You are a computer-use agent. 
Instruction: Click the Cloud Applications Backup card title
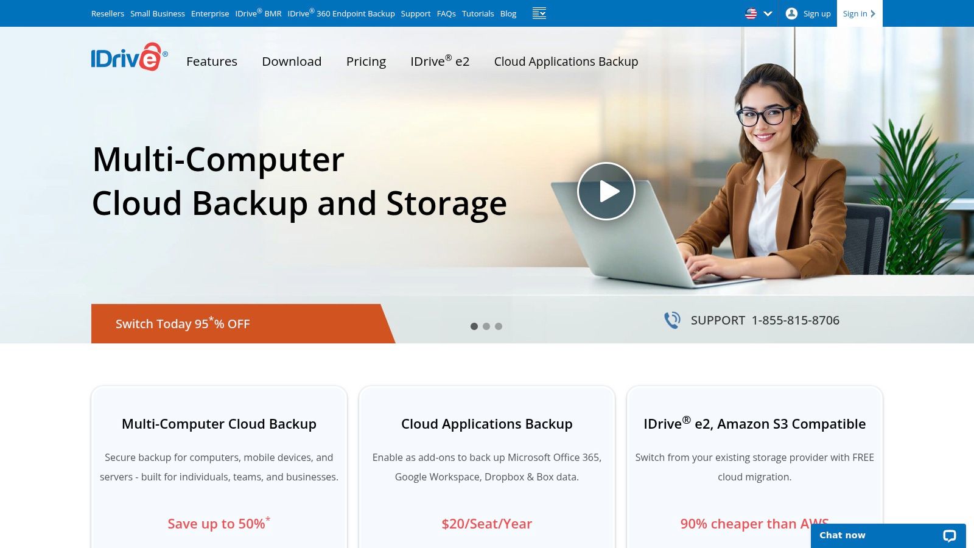click(487, 424)
